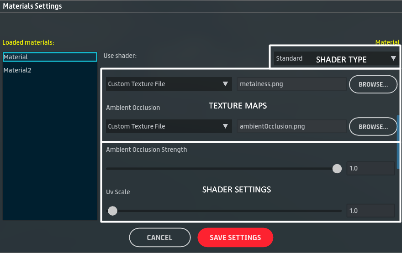Click the middle of the Ambient Occlusion Strength track
Image resolution: width=402 pixels, height=253 pixels.
point(222,169)
